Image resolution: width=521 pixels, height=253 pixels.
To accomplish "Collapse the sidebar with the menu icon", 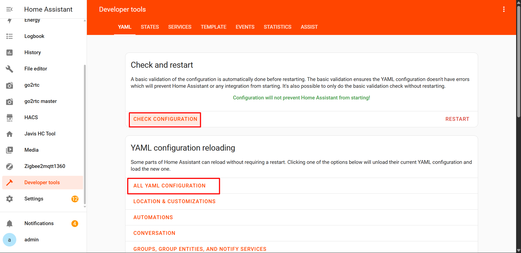I will (10, 9).
